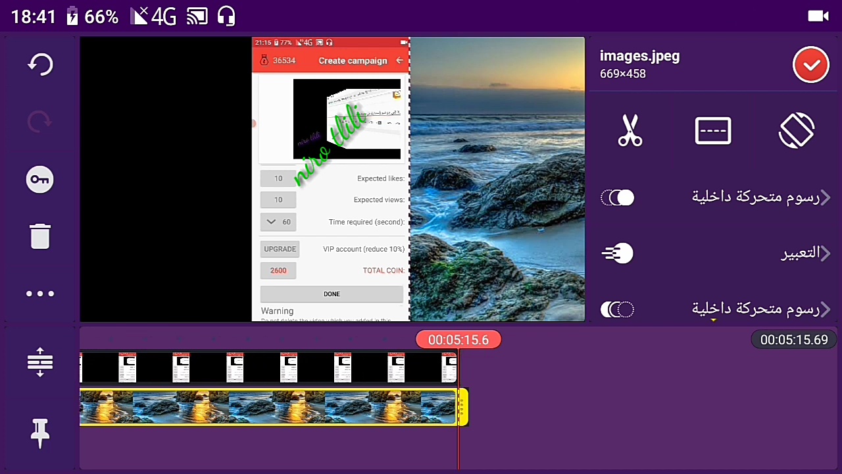This screenshot has height=474, width=842.
Task: Tap the Expected likes value field in preview
Action: pos(278,178)
